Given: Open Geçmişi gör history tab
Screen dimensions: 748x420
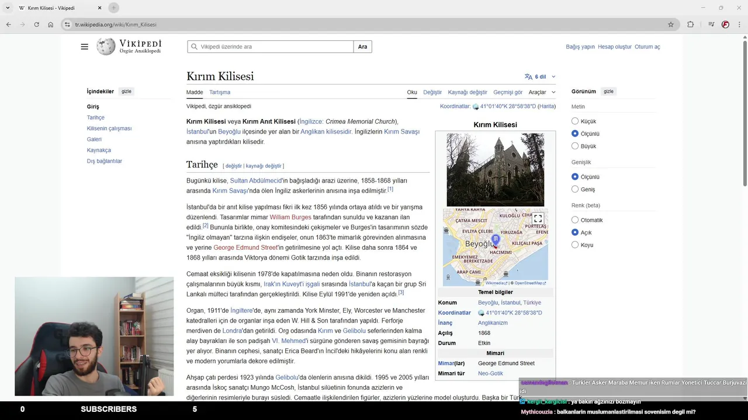Looking at the screenshot, I should [x=508, y=92].
